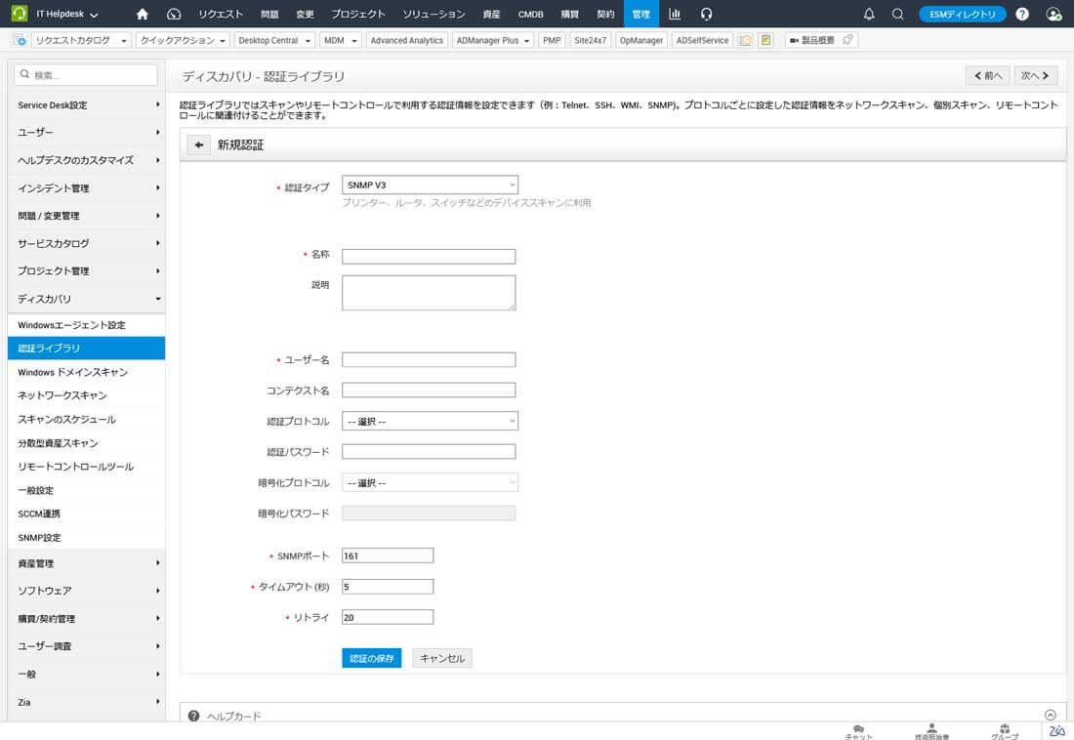1074x740 pixels.
Task: Open the CMDB menu
Action: click(x=531, y=14)
